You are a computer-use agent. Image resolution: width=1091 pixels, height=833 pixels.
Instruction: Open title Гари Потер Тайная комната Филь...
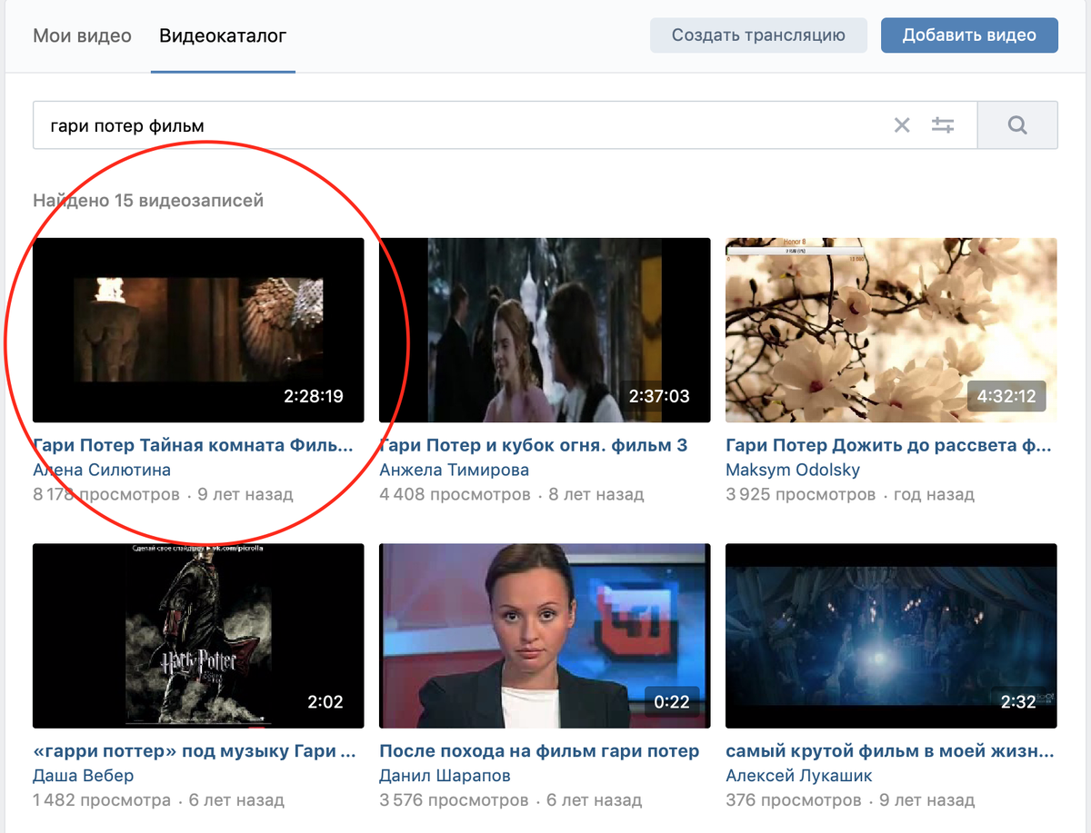[192, 446]
